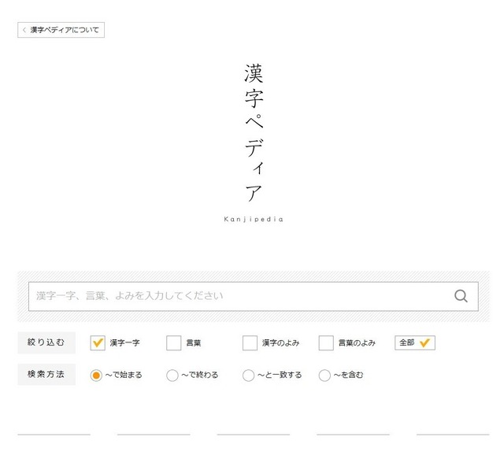Select the ～で始まる radio button
Viewport: 504px width, 455px height.
[x=97, y=375]
